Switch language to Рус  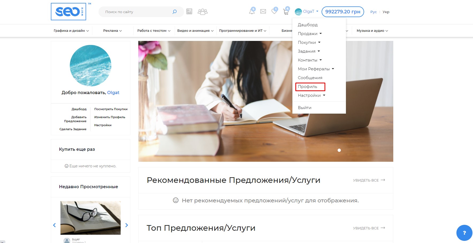click(373, 12)
